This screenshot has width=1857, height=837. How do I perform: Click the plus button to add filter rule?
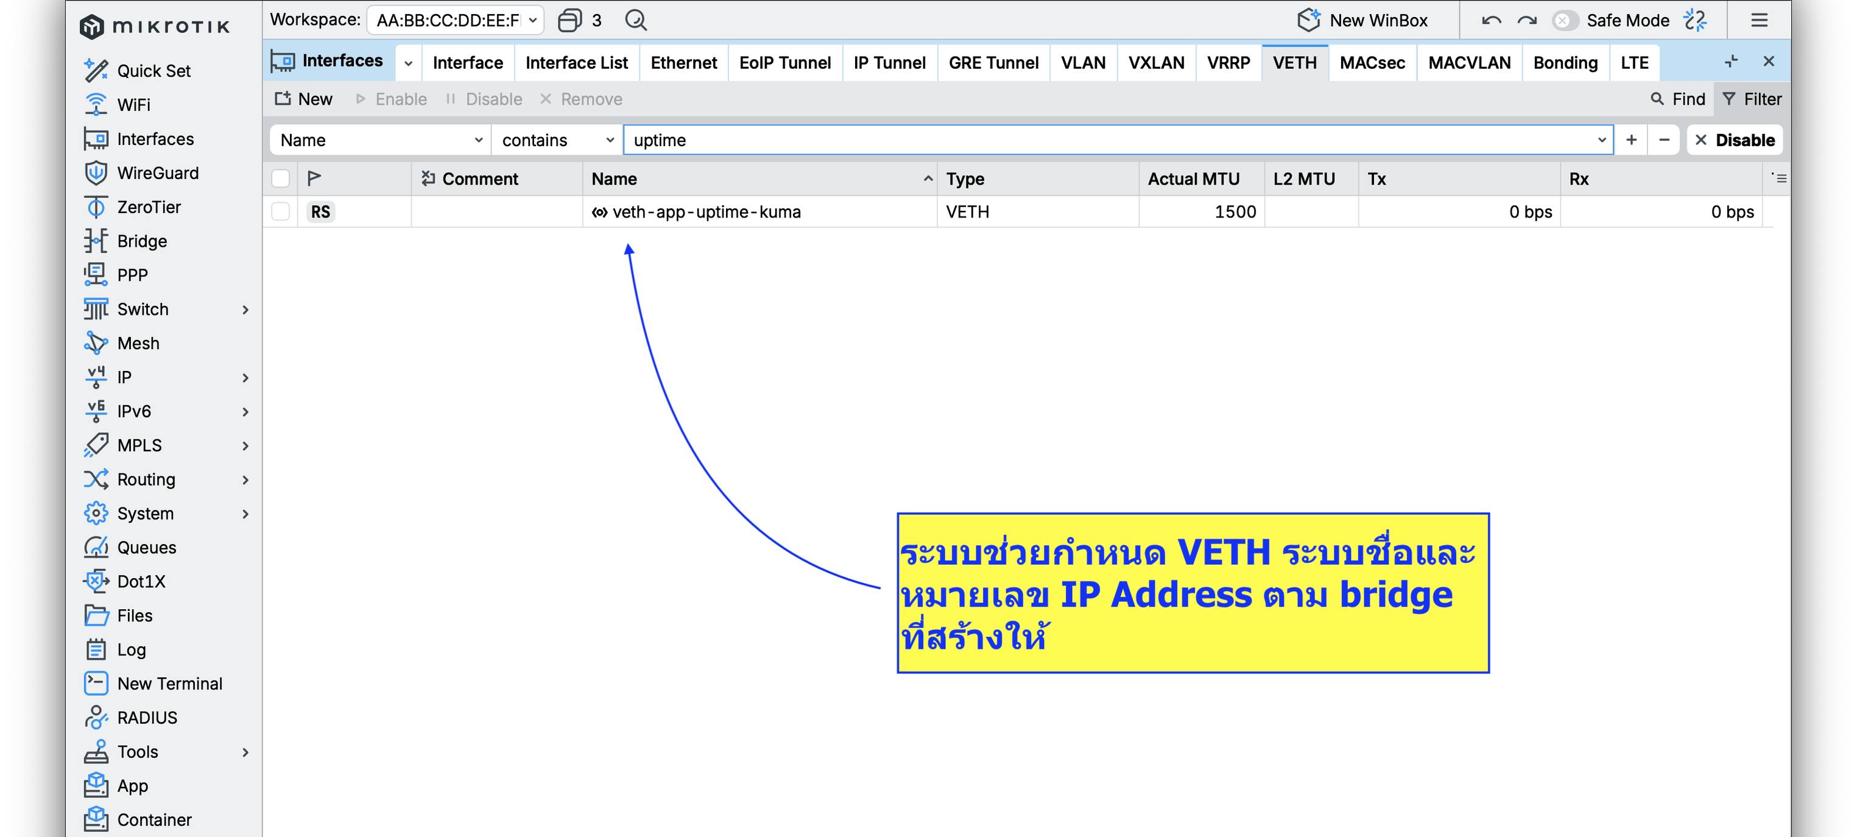point(1630,140)
